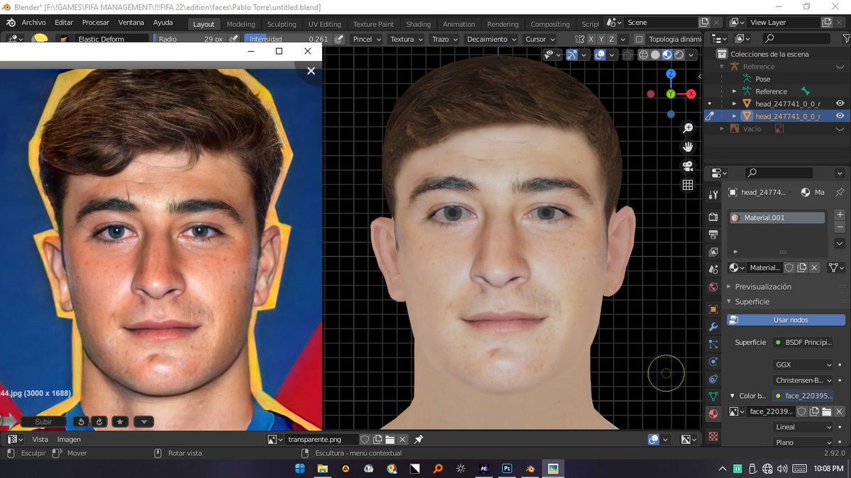Toggle X-ray view in viewport header

pyautogui.click(x=629, y=55)
